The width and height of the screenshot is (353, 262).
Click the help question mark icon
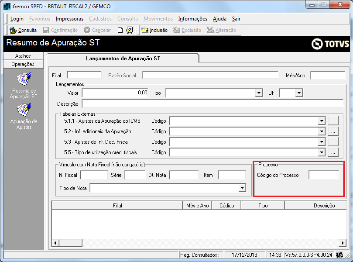pos(130,30)
